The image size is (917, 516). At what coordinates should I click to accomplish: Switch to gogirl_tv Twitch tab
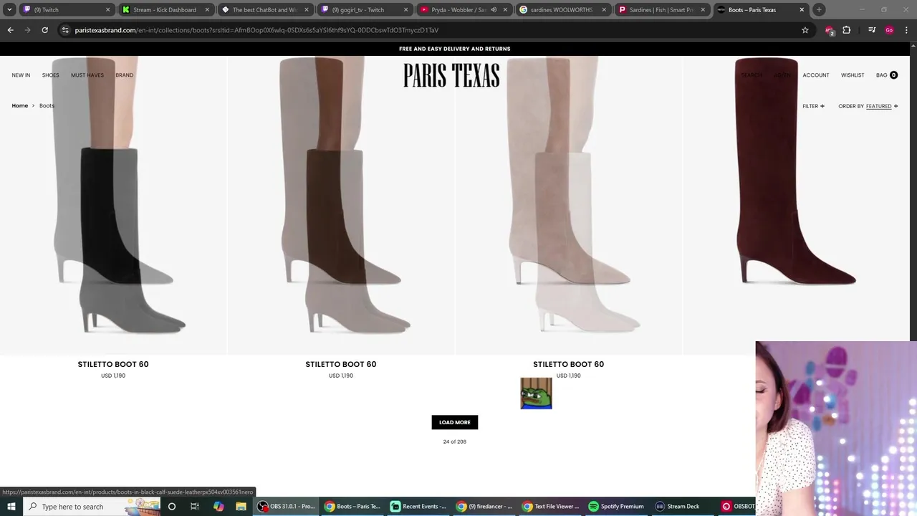[363, 10]
